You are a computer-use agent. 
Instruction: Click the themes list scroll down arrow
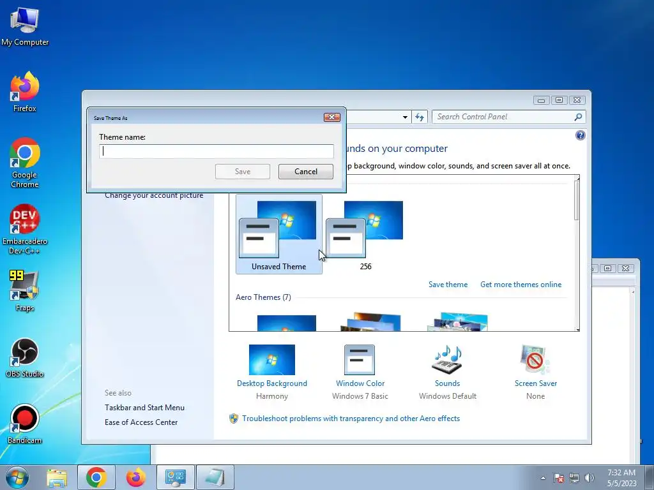[x=577, y=329]
